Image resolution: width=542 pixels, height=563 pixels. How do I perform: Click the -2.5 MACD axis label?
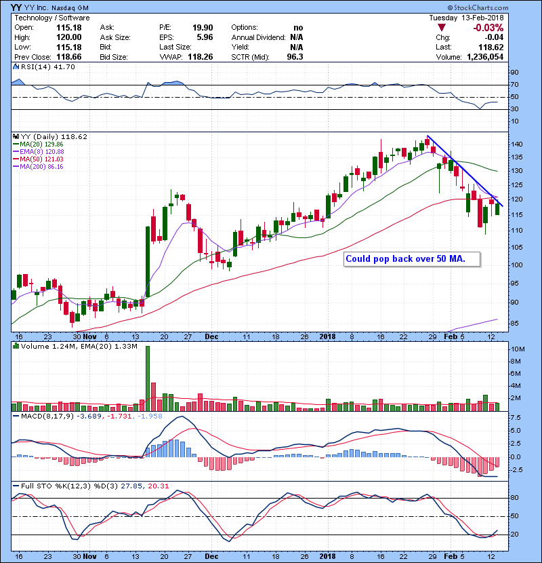(x=515, y=470)
